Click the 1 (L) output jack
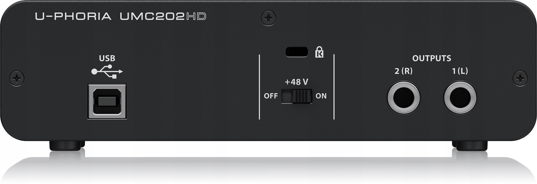Screen dimensions: 537x184 [x=460, y=97]
